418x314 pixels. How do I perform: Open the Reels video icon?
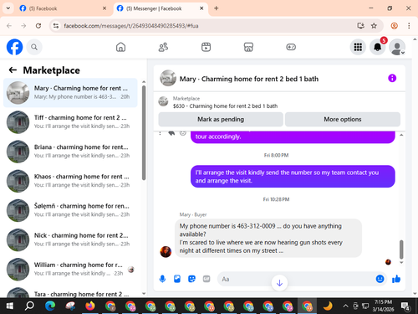(206, 47)
